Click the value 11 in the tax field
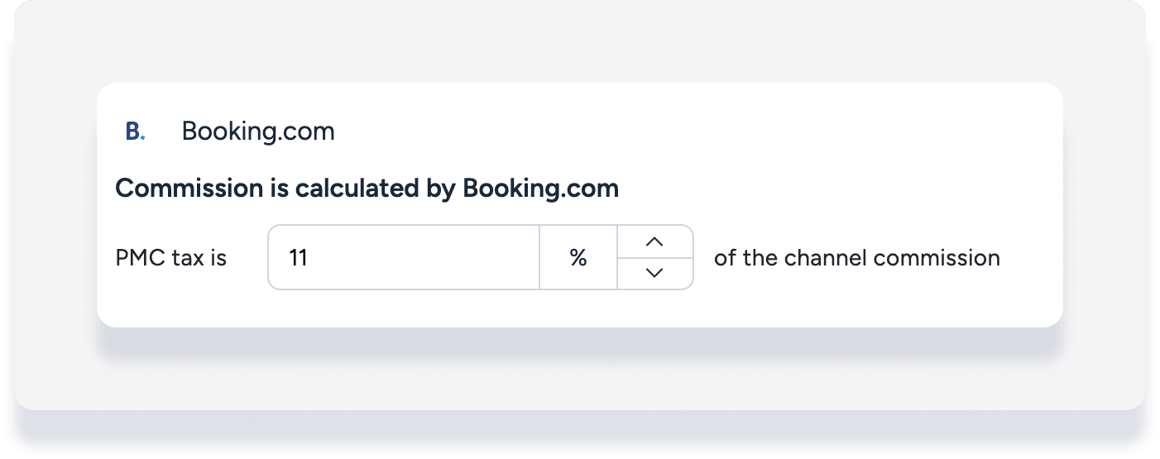The height and width of the screenshot is (459, 1160). tap(298, 258)
